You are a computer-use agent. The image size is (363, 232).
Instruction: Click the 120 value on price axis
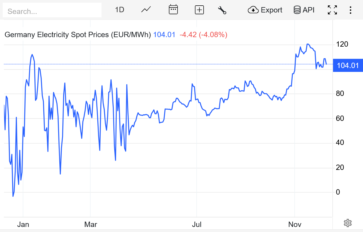click(x=342, y=44)
